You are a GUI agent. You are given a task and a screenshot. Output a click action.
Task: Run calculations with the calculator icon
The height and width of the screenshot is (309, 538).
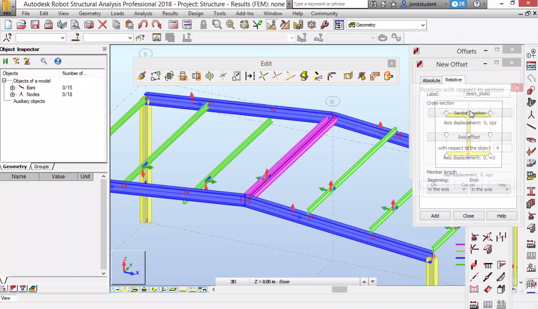pos(174,24)
